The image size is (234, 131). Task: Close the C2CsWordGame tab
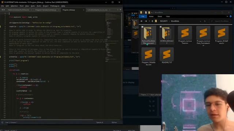click(x=110, y=10)
